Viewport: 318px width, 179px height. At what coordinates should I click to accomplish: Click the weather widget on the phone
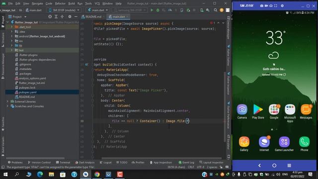point(274,53)
